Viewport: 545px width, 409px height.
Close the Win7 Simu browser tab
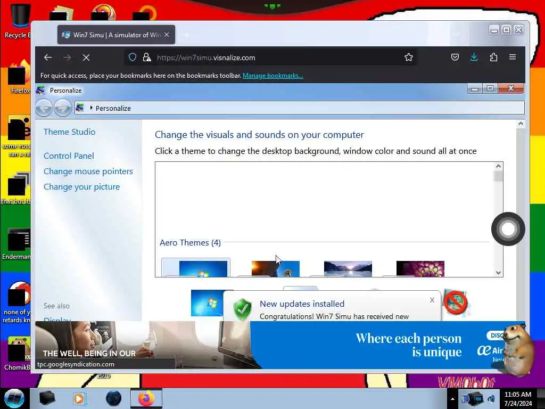click(x=167, y=35)
